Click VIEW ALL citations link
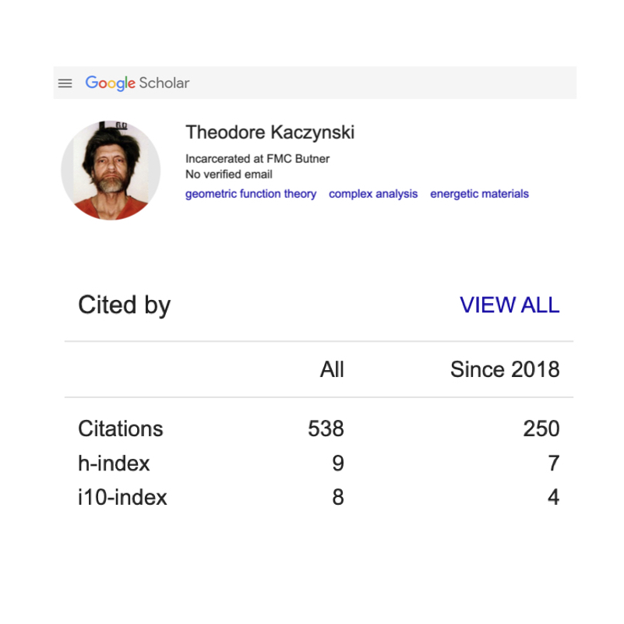 pyautogui.click(x=509, y=305)
